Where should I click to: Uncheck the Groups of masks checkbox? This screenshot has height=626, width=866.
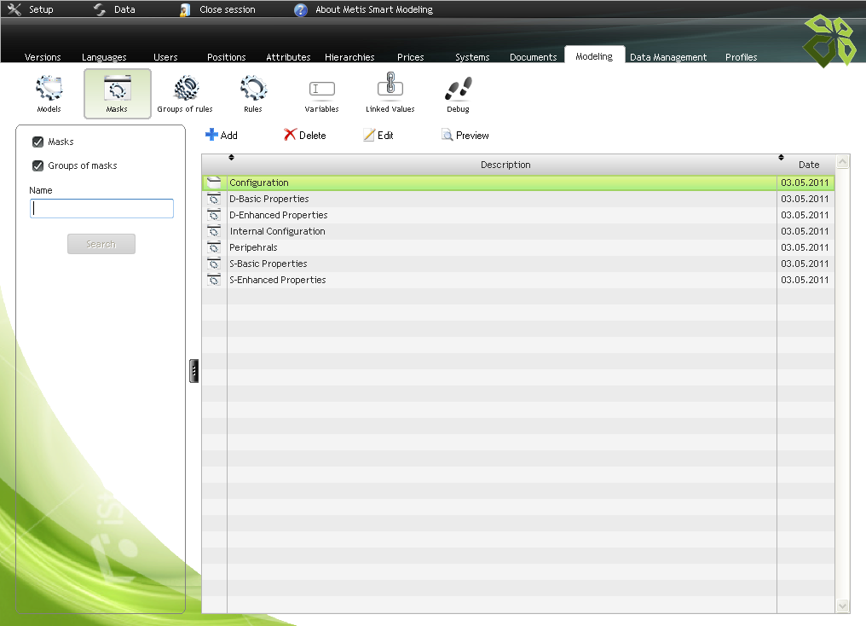pyautogui.click(x=38, y=165)
